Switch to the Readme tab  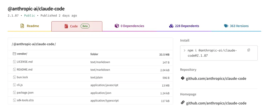tap(30, 26)
